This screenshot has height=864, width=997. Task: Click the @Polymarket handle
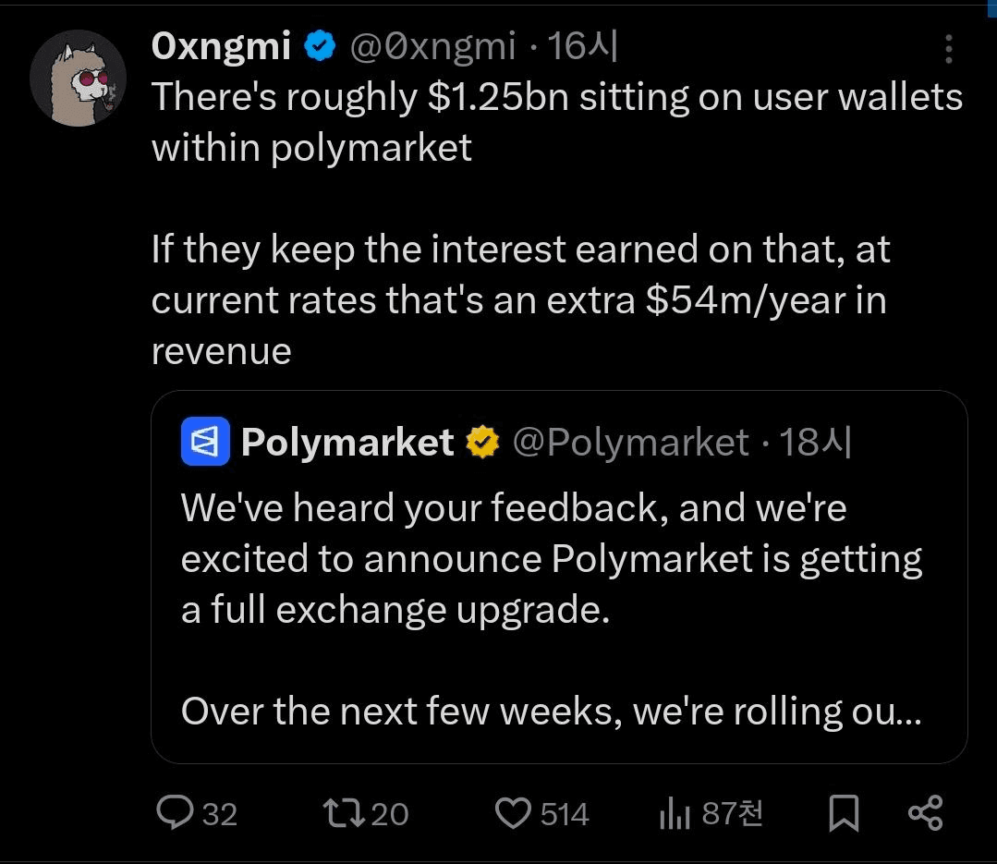(630, 443)
